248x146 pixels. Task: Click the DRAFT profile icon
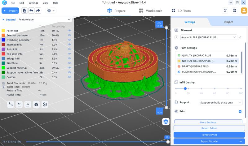pyautogui.click(x=179, y=66)
